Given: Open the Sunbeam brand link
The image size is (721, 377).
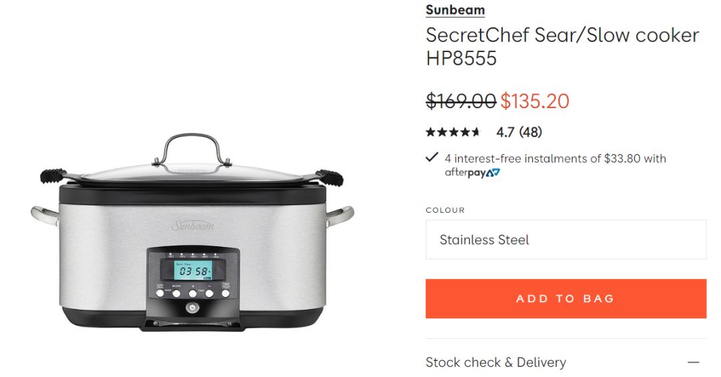Looking at the screenshot, I should click(455, 9).
